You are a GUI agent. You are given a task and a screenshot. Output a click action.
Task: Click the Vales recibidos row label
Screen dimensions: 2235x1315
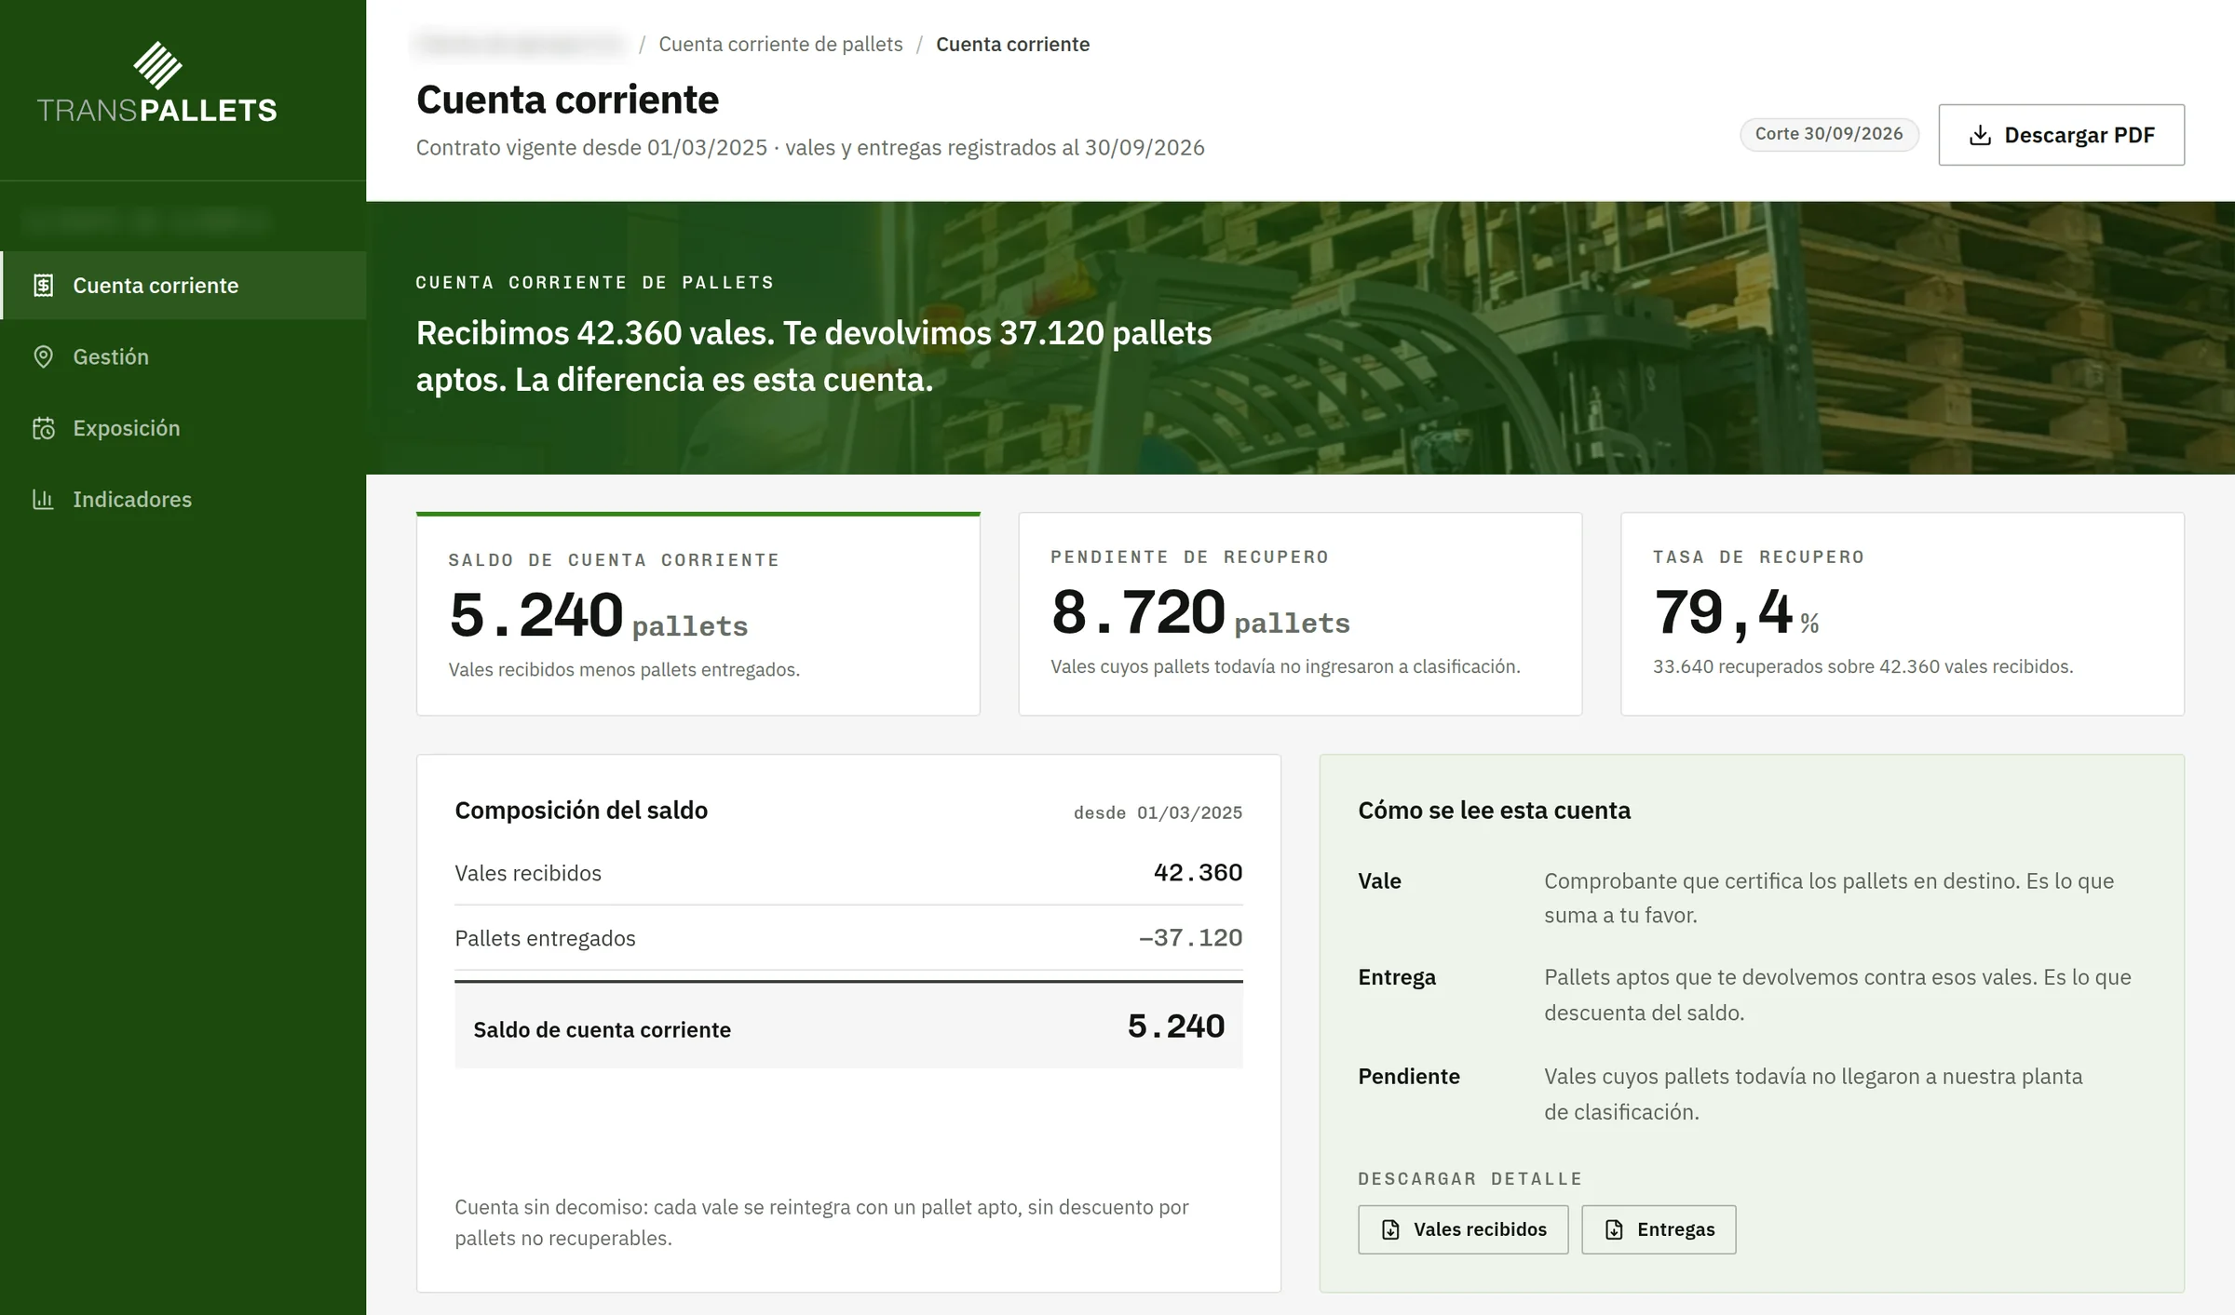528,873
